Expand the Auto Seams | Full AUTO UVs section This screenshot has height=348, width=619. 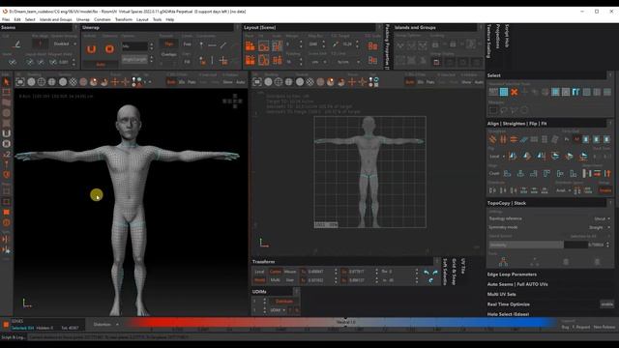(x=517, y=284)
